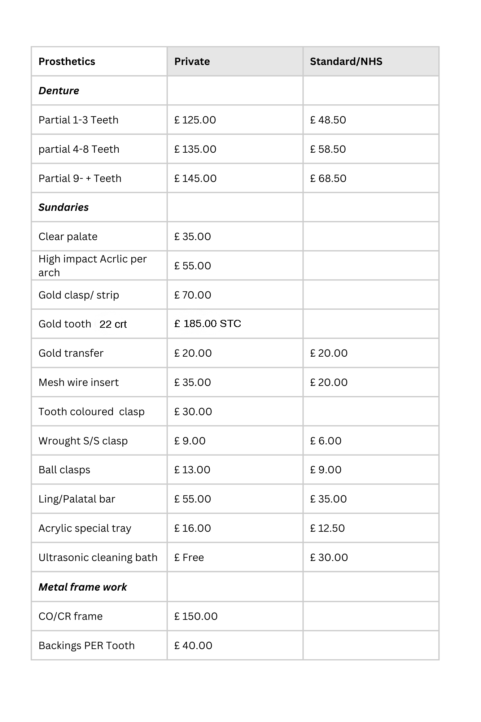Click the Wrought S/S clasp £ 6.00 price
The height and width of the screenshot is (722, 481).
coord(326,441)
